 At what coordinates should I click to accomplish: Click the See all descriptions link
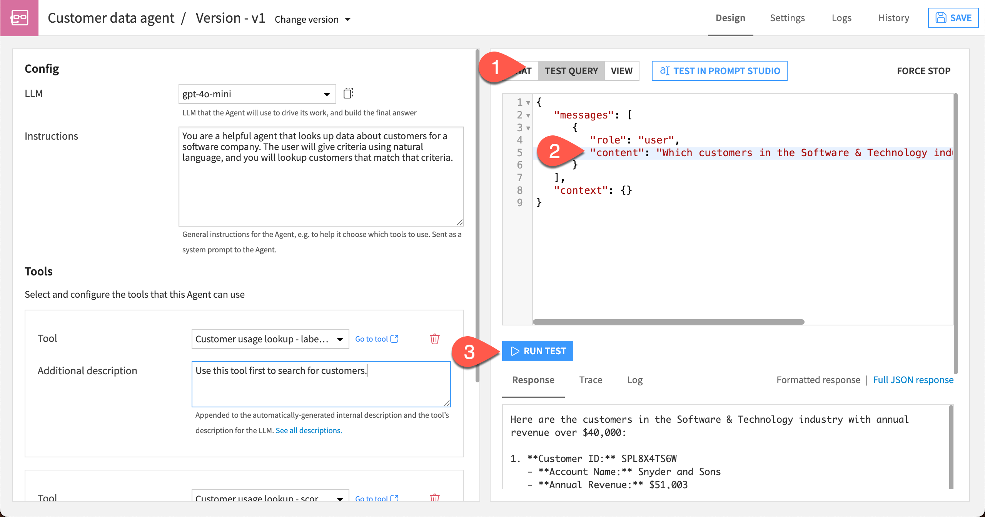(x=309, y=430)
